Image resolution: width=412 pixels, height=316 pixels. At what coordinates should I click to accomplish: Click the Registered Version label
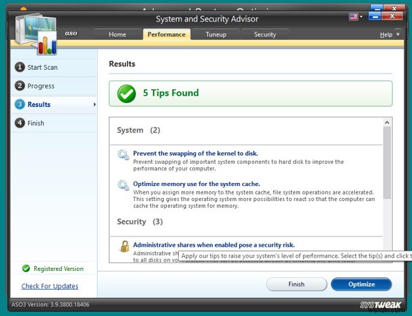pos(58,268)
